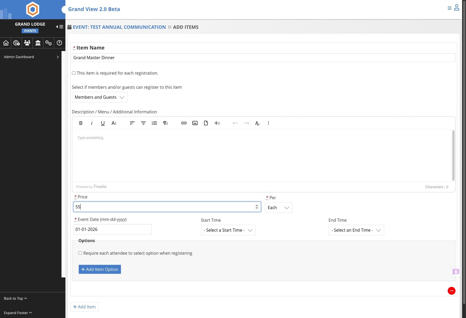This screenshot has width=466, height=318.
Task: Open the vertical dots more menu
Action: pos(268,123)
